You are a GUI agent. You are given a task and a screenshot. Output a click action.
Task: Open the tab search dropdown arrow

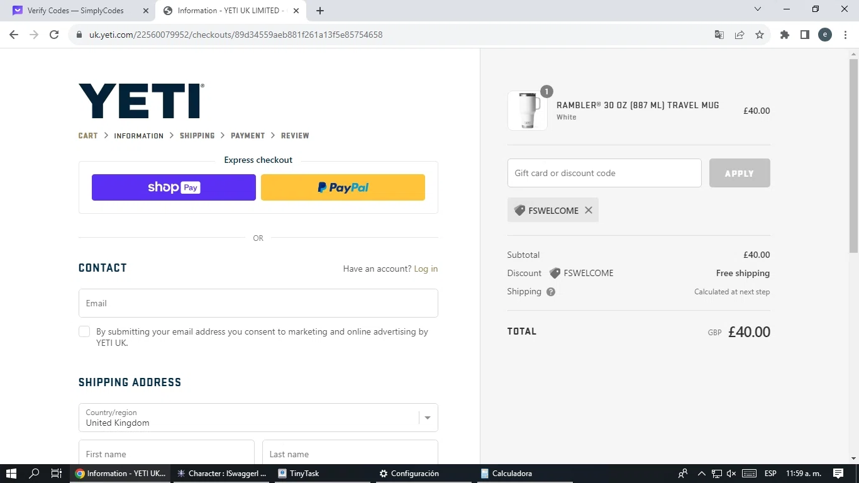coord(757,9)
